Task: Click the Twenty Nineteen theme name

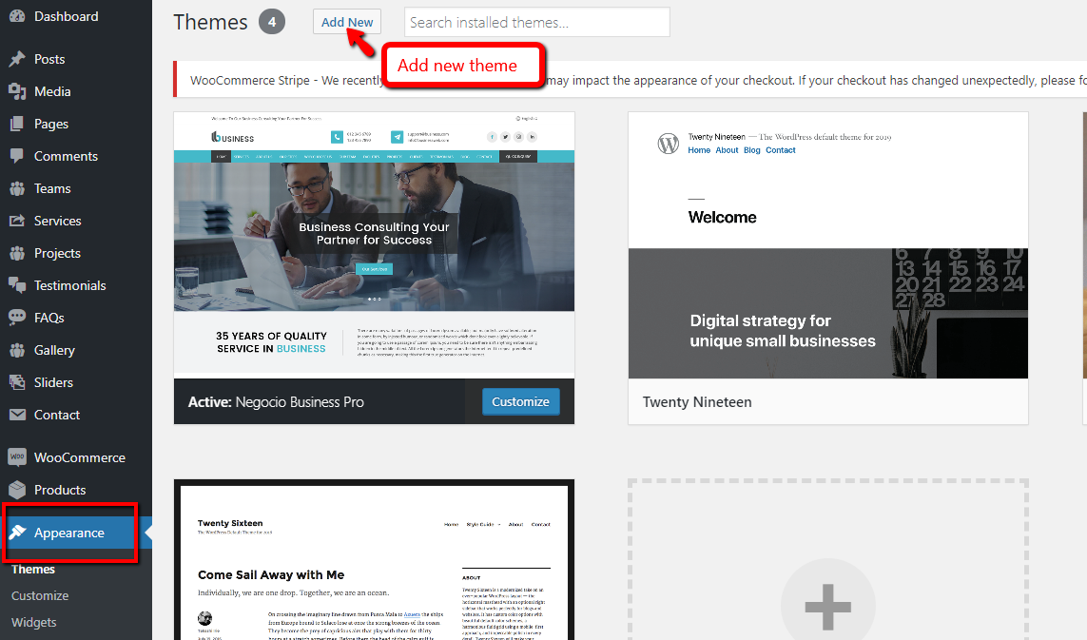Action: pos(697,402)
